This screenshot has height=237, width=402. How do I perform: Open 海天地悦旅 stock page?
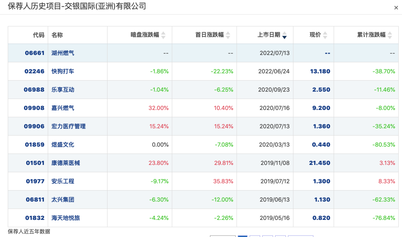click(x=66, y=218)
